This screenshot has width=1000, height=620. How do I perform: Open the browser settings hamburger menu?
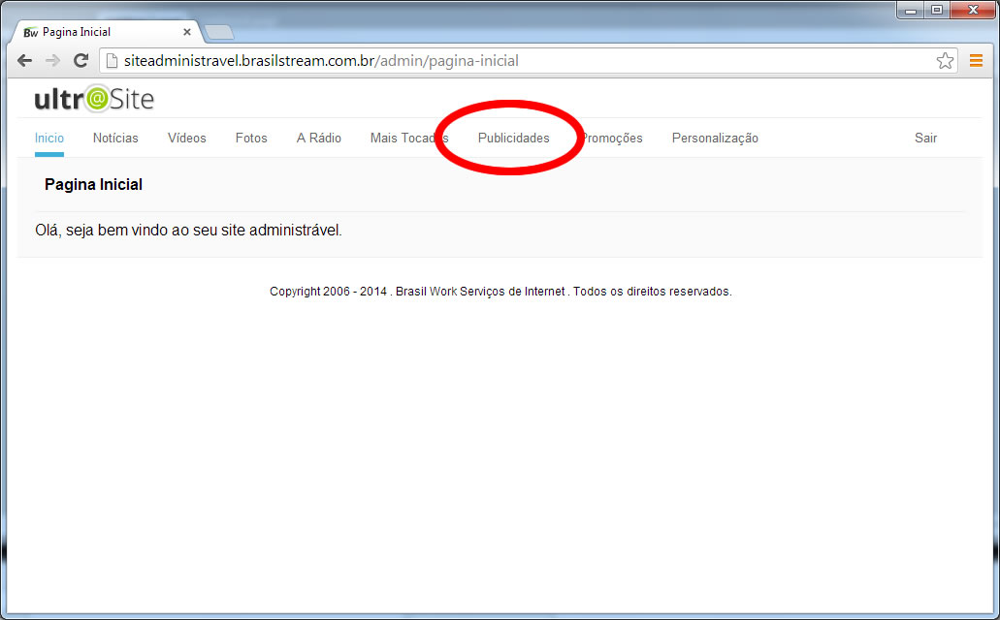point(976,60)
